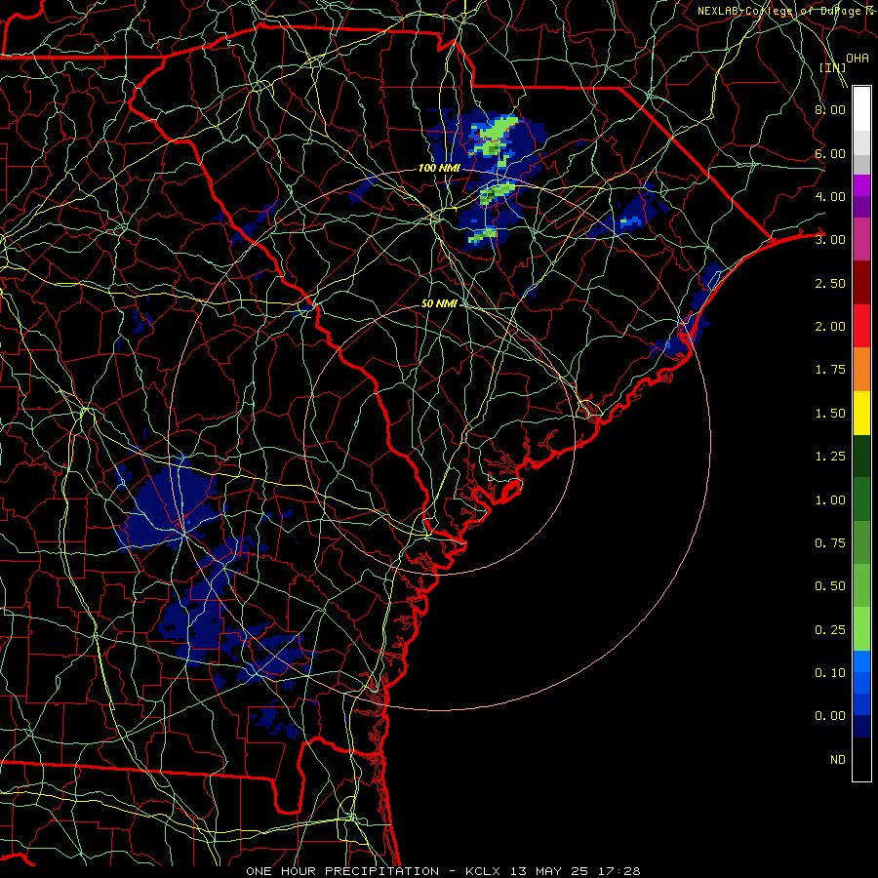Screen dimensions: 878x878
Task: Click the "1.75" legend value
Action: click(830, 370)
